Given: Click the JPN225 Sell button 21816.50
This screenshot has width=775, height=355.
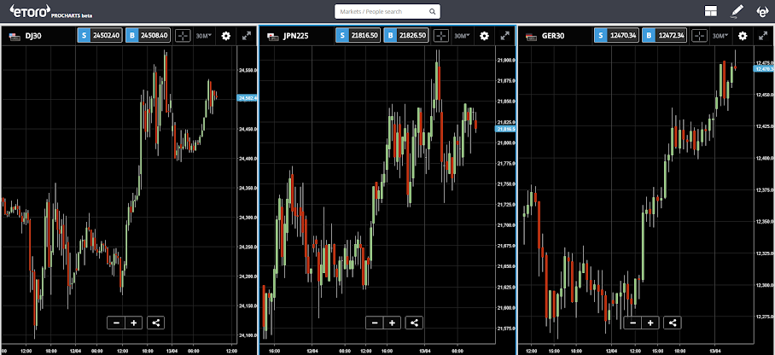Looking at the screenshot, I should point(358,36).
